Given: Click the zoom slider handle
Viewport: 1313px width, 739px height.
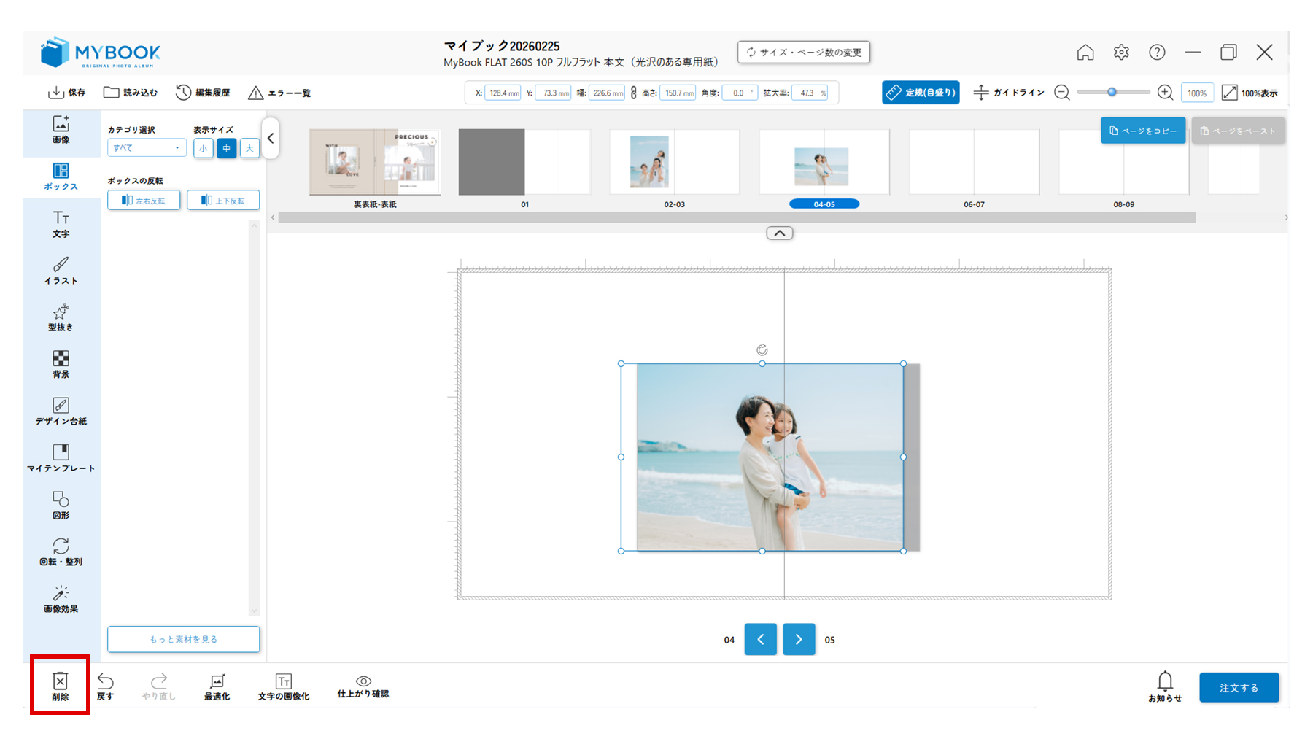Looking at the screenshot, I should [x=1112, y=92].
